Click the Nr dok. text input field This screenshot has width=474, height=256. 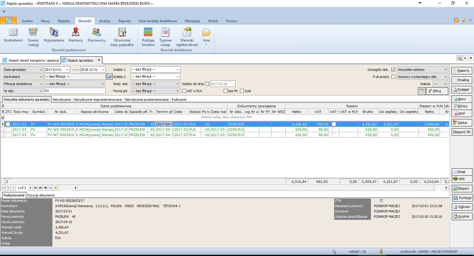[75, 91]
